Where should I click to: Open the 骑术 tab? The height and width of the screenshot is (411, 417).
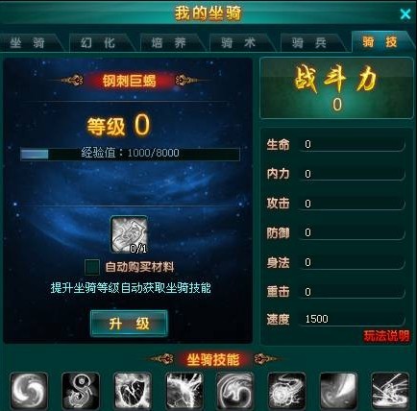238,42
